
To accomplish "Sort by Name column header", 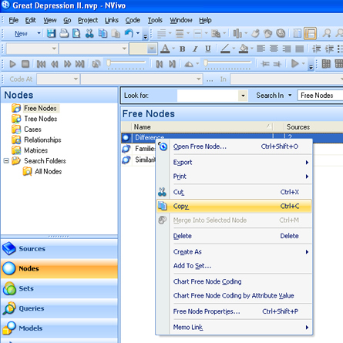I will [x=202, y=127].
